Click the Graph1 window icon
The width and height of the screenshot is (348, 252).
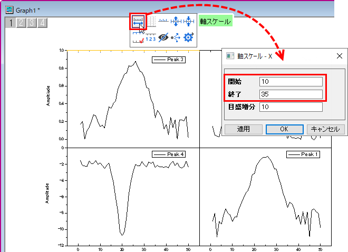9,10
